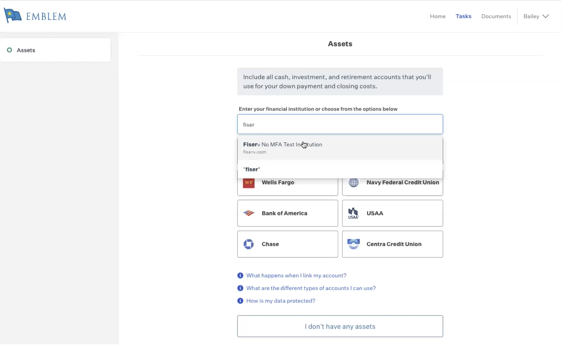Choose the Chase institution button

[x=287, y=244]
